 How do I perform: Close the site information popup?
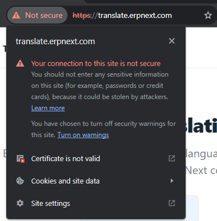click(x=172, y=41)
